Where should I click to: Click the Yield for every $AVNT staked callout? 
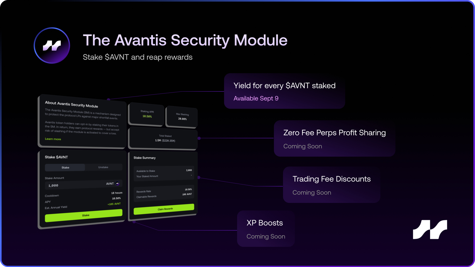coord(284,91)
